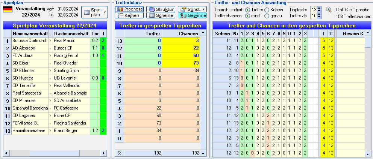Click the Scheine button
Screen dimensions: 373x159
(161, 15)
